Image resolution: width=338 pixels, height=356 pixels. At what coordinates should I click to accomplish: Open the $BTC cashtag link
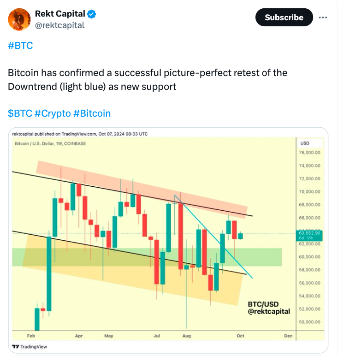[x=20, y=113]
